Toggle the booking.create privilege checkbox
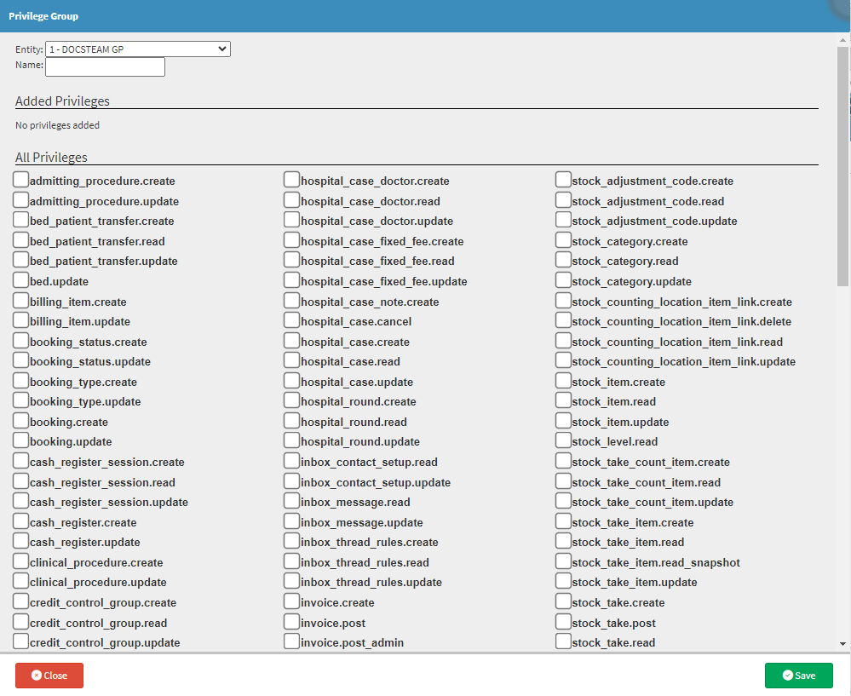 [21, 421]
